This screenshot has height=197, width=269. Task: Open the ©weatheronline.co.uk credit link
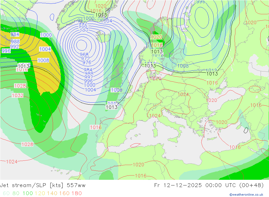point(246,195)
